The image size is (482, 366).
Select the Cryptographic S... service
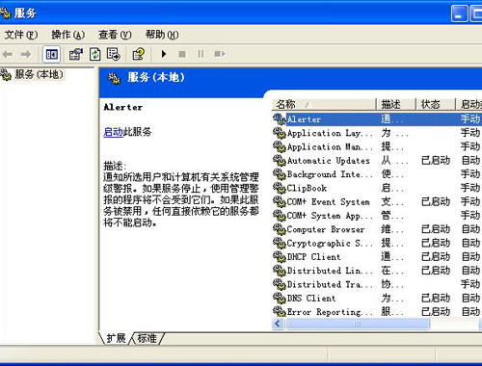330,244
